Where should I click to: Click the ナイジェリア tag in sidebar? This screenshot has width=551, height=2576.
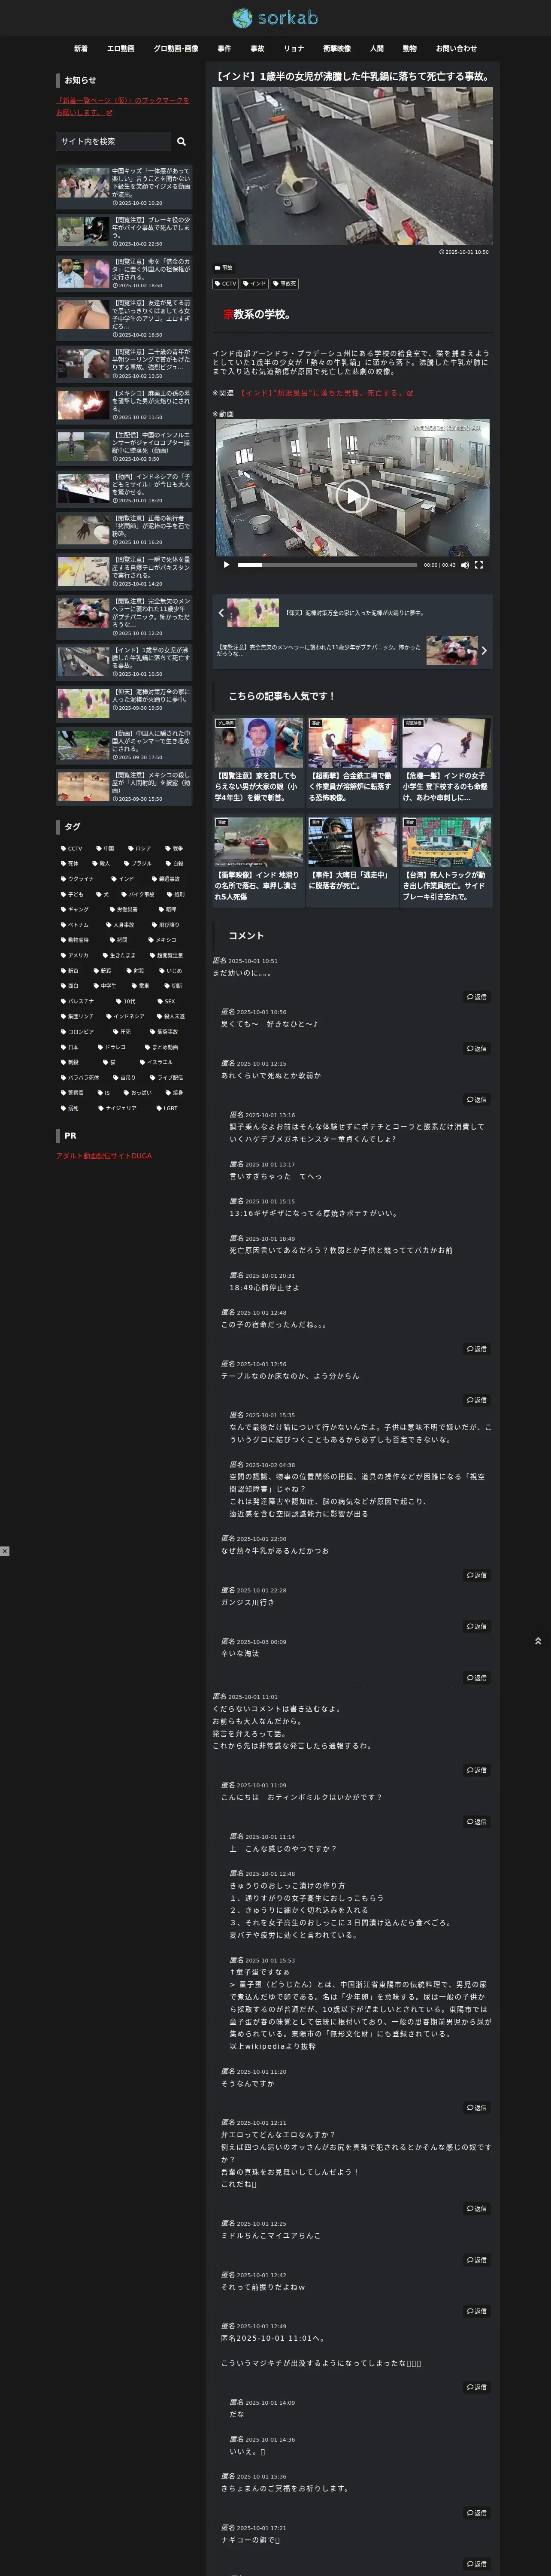(117, 1108)
